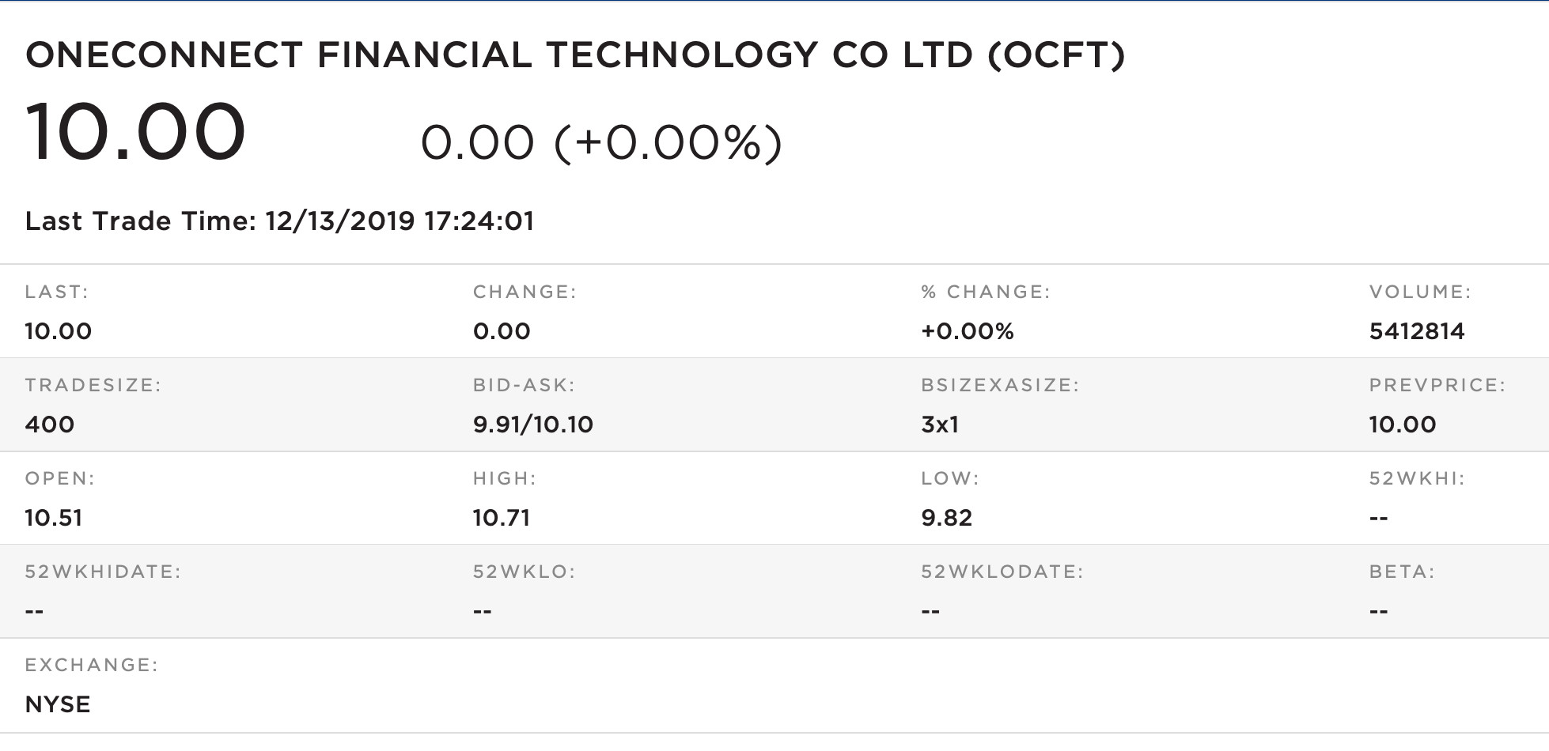
Task: Click the 52WKLO field label
Action: (x=524, y=572)
